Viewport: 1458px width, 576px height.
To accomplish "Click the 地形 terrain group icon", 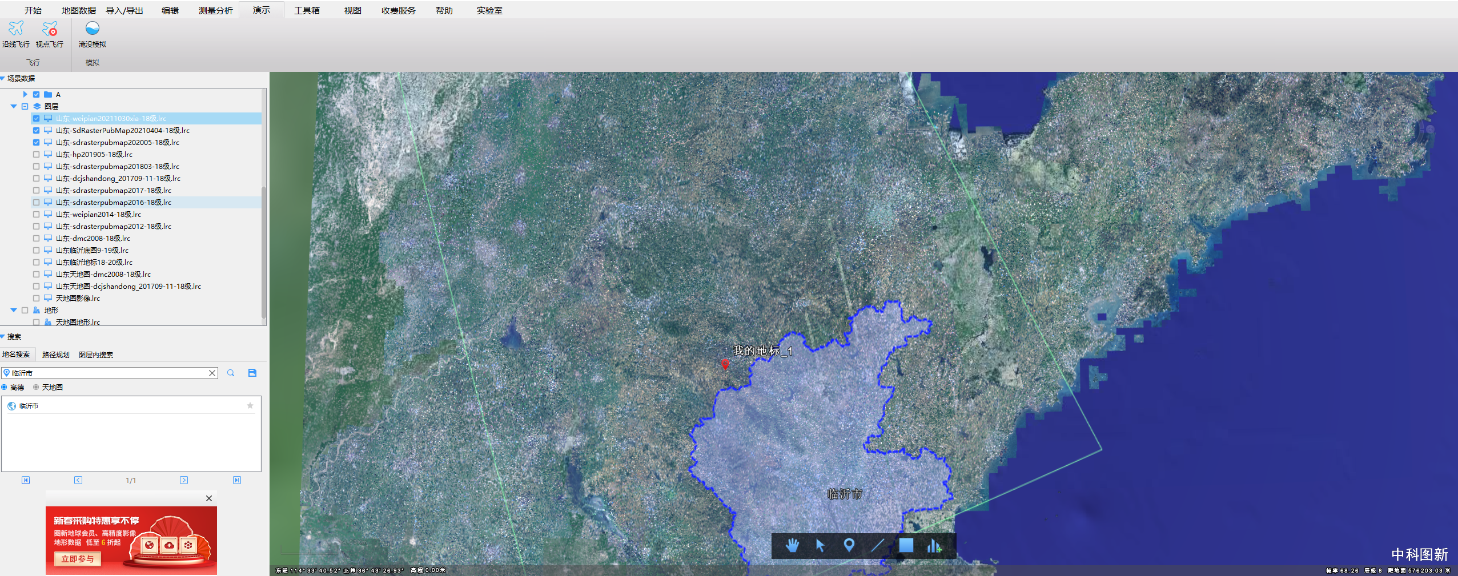I will click(x=37, y=310).
